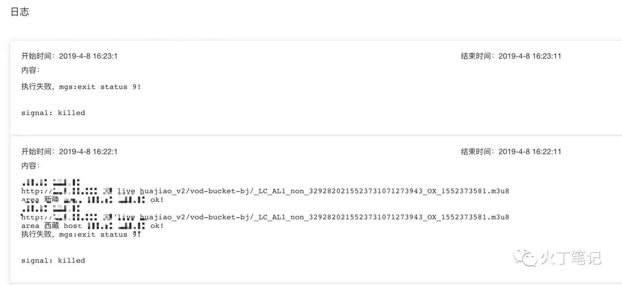Click the 'area 西藏 host' result line
Screen dimensions: 622x285
click(x=92, y=226)
